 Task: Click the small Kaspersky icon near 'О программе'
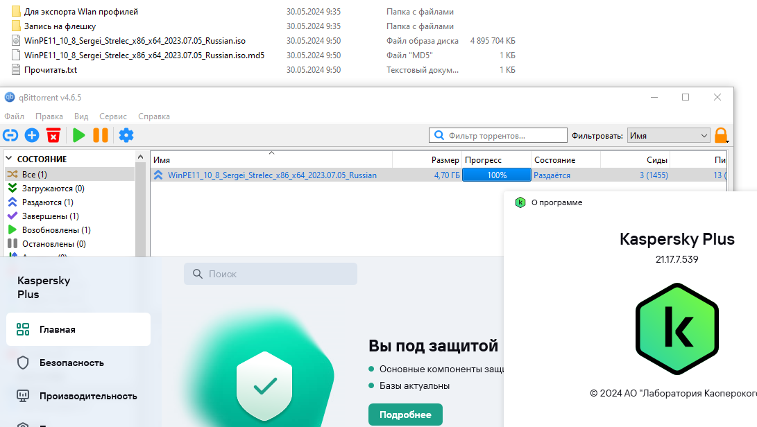[520, 202]
